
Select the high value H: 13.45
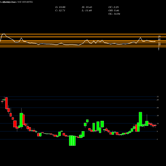tap(87, 7)
